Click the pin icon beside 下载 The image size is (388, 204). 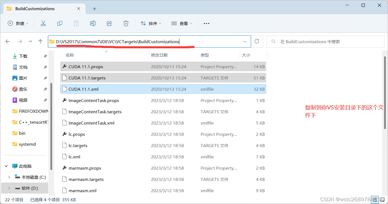[45, 56]
